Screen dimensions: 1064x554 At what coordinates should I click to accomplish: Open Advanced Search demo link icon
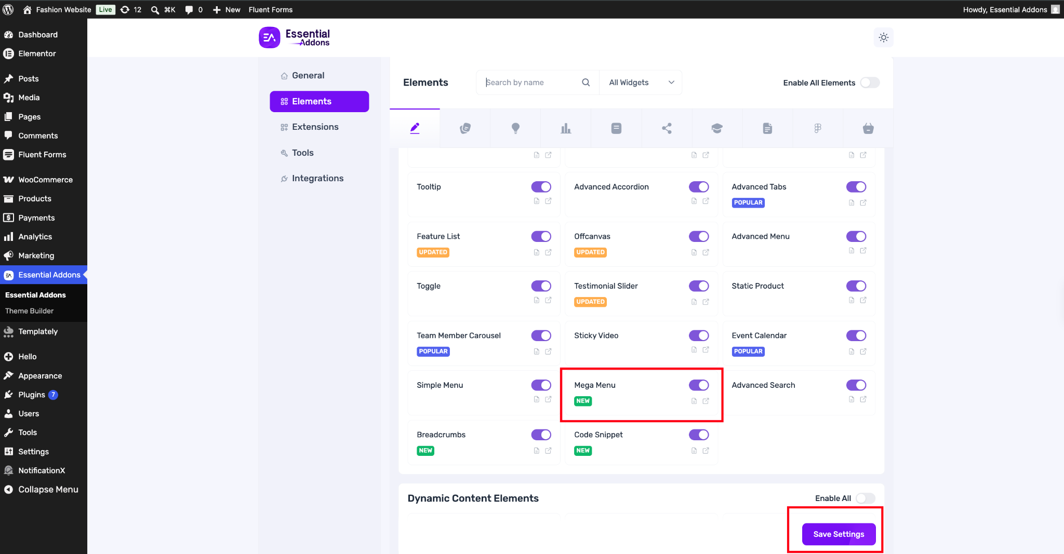[x=863, y=399]
